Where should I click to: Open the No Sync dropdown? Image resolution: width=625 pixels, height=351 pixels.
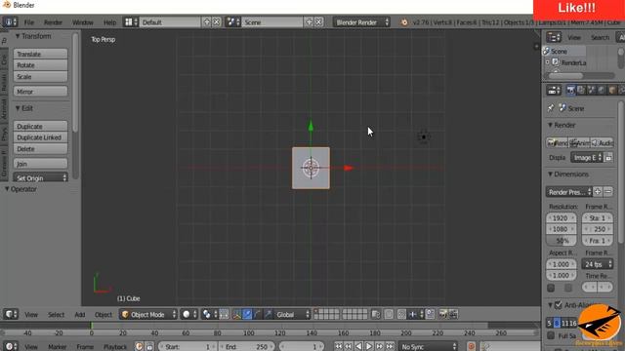pyautogui.click(x=429, y=347)
